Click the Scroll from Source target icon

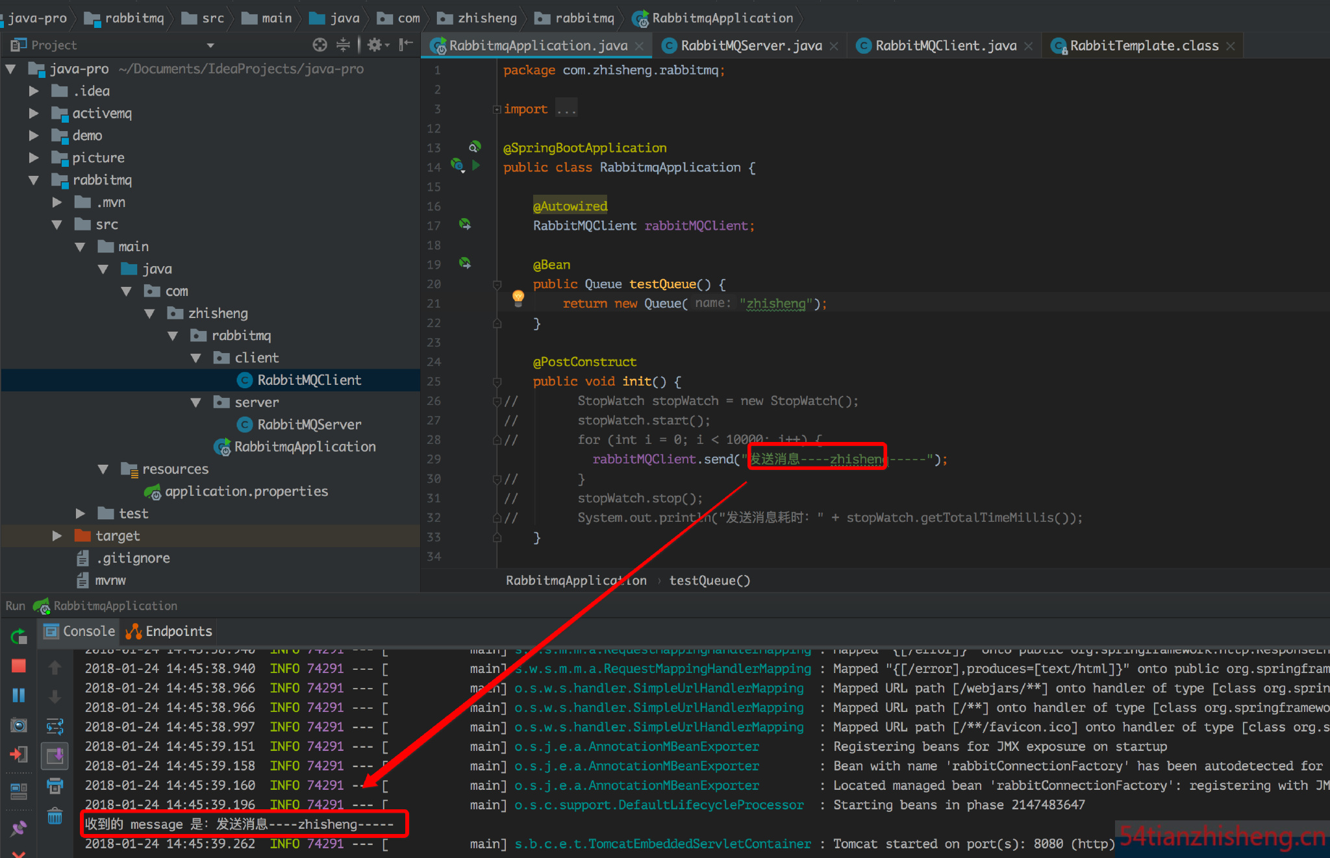320,45
